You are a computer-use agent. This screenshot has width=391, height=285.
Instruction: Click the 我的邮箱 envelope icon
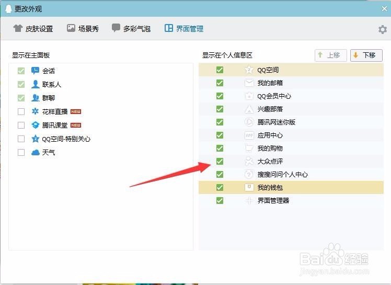pyautogui.click(x=249, y=83)
